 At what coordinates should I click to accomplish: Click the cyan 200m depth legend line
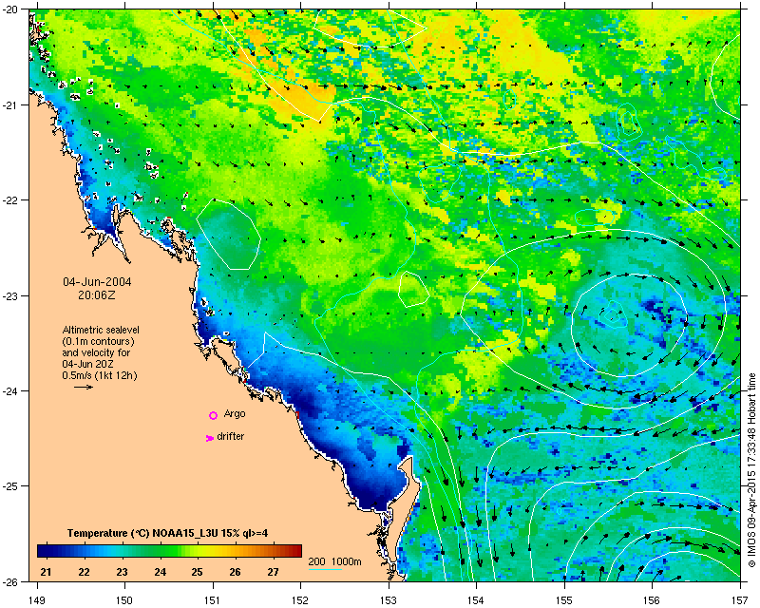coord(325,568)
